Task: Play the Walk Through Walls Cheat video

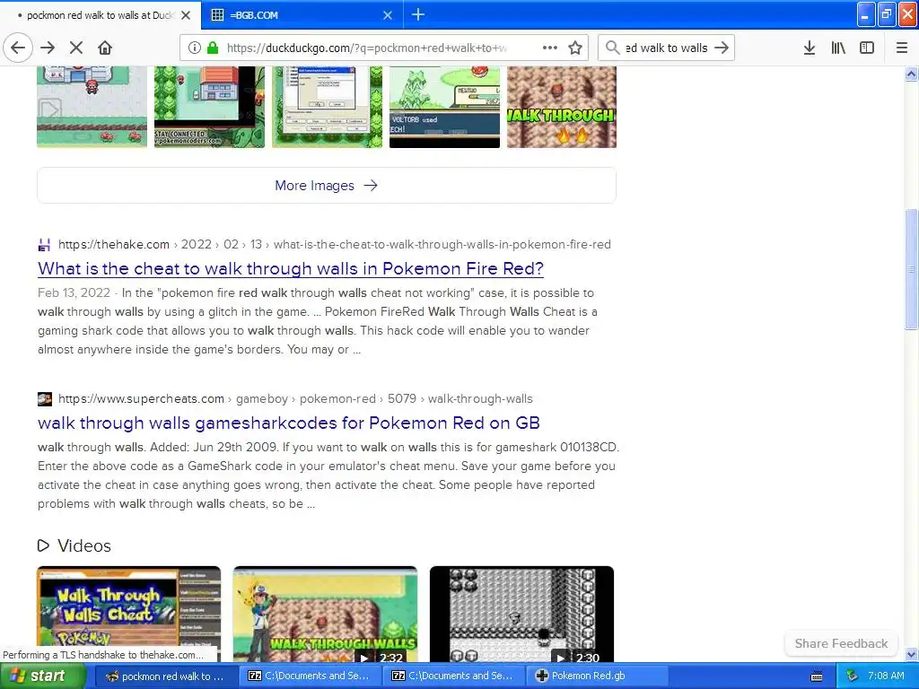Action: click(x=129, y=614)
